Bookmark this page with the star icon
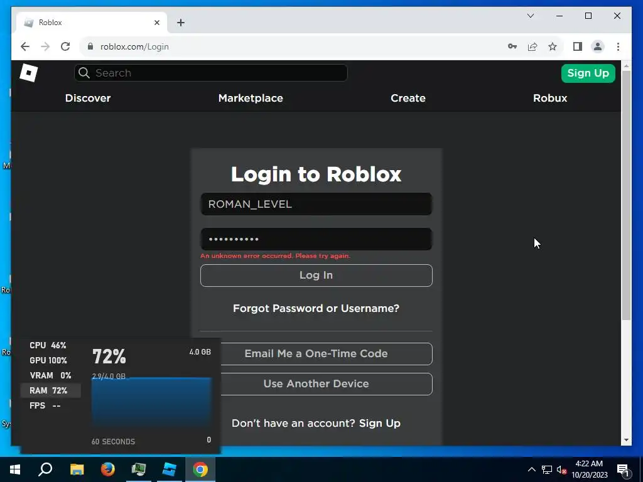This screenshot has width=643, height=482. 553,46
